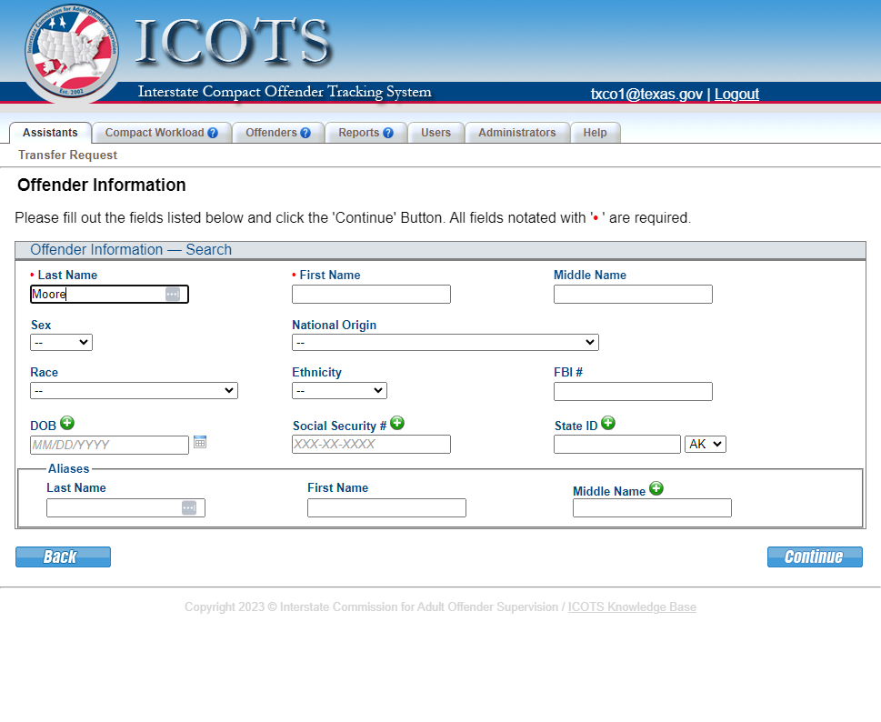Viewport: 881px width, 722px height.
Task: Open the ICOTS Knowledge Base link
Action: coord(632,607)
